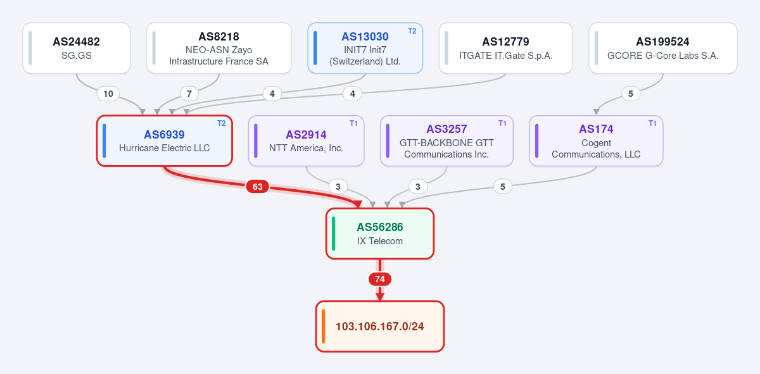Select the AS6939 Hurricane Electric node
760x374 pixels.
click(x=165, y=141)
